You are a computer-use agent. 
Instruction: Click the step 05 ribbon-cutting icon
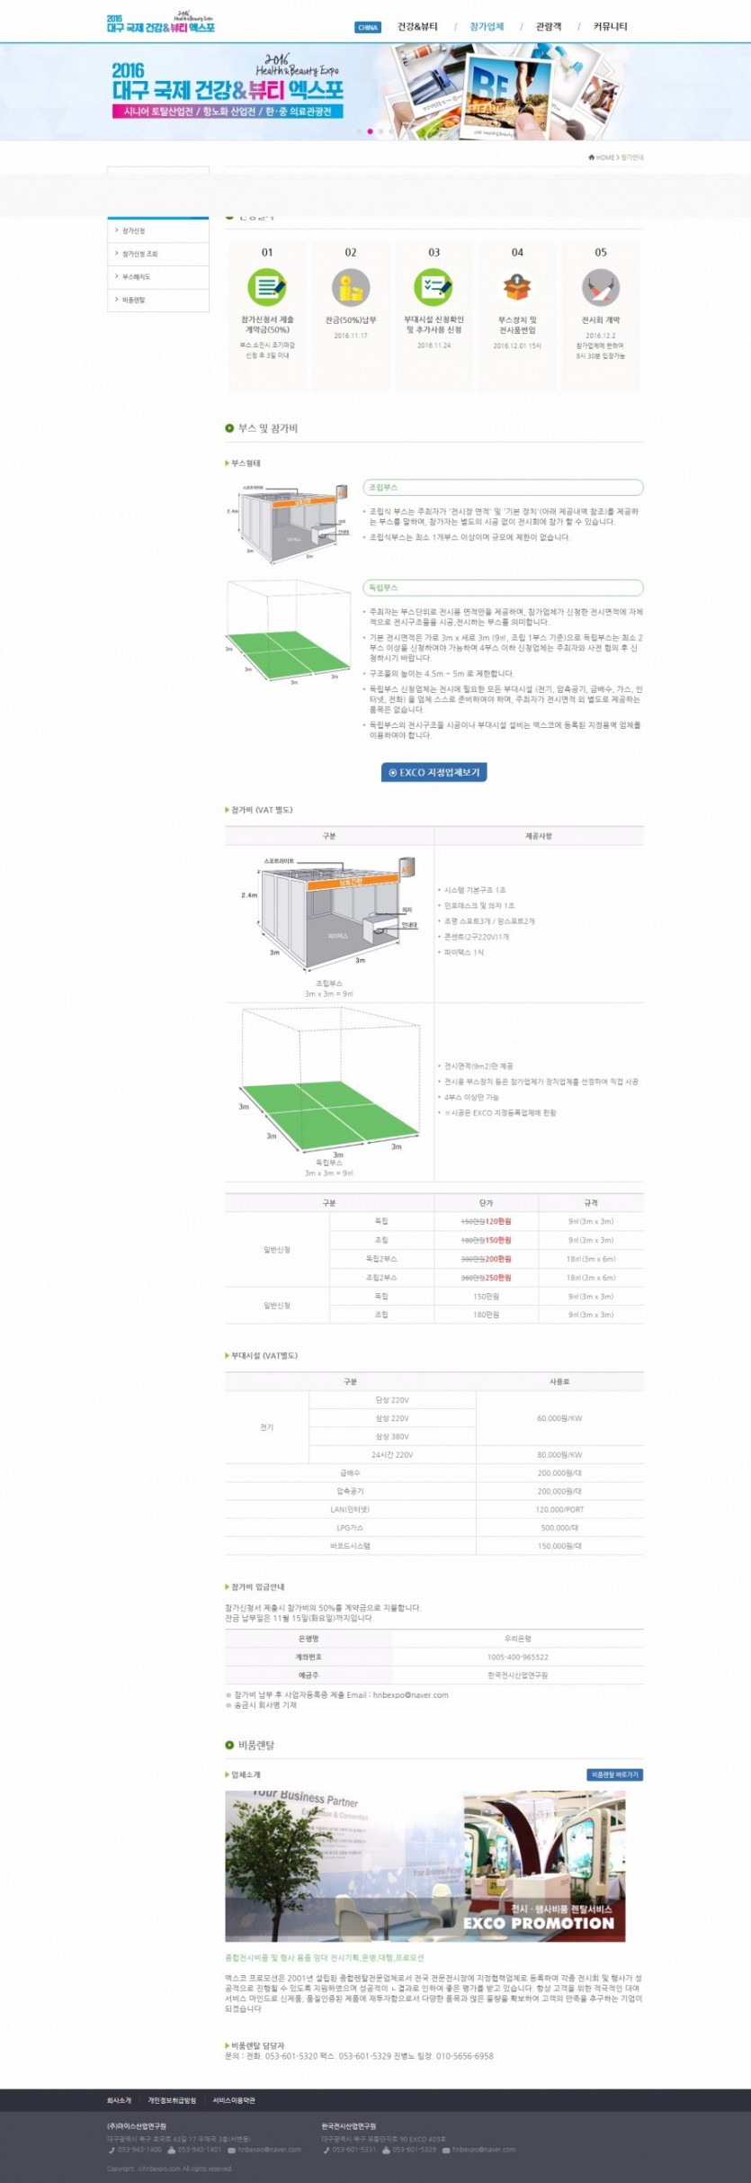click(601, 288)
